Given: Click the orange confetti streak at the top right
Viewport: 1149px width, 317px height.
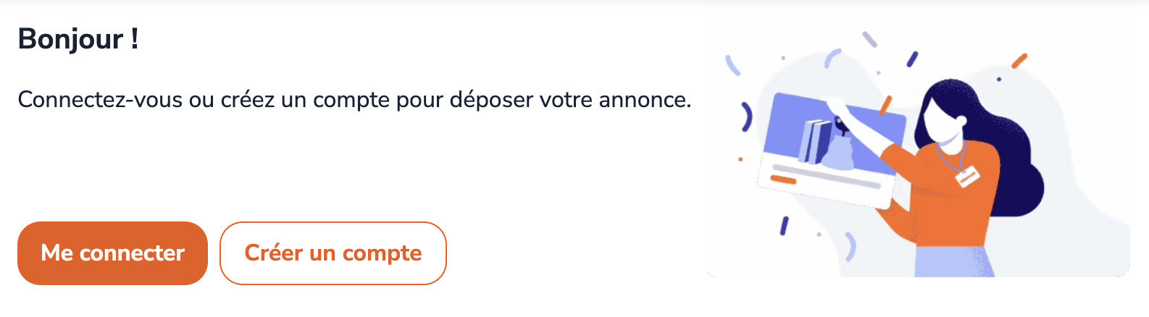Looking at the screenshot, I should coord(1019,61).
